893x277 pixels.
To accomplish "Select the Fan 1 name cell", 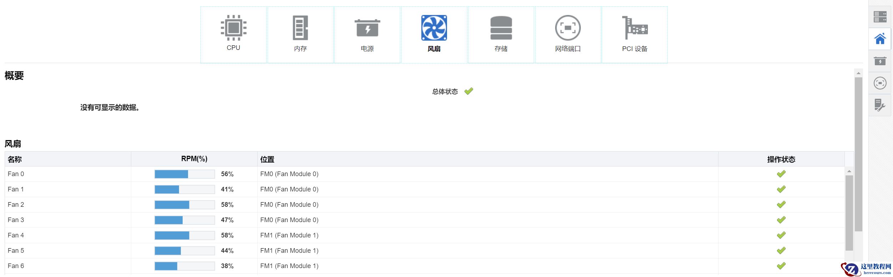I will [68, 189].
